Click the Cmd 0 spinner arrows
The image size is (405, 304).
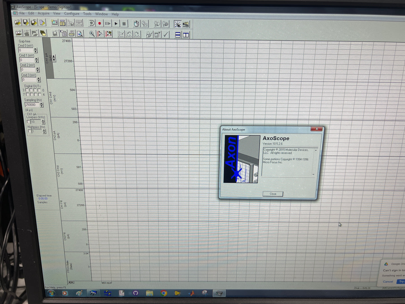point(36,50)
